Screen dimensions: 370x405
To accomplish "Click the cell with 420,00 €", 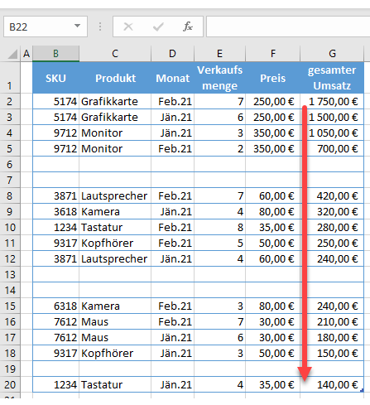I will (x=332, y=195).
